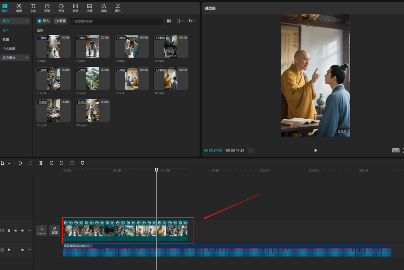Click the 导入 import button
Image resolution: width=404 pixels, height=270 pixels.
[x=43, y=21]
